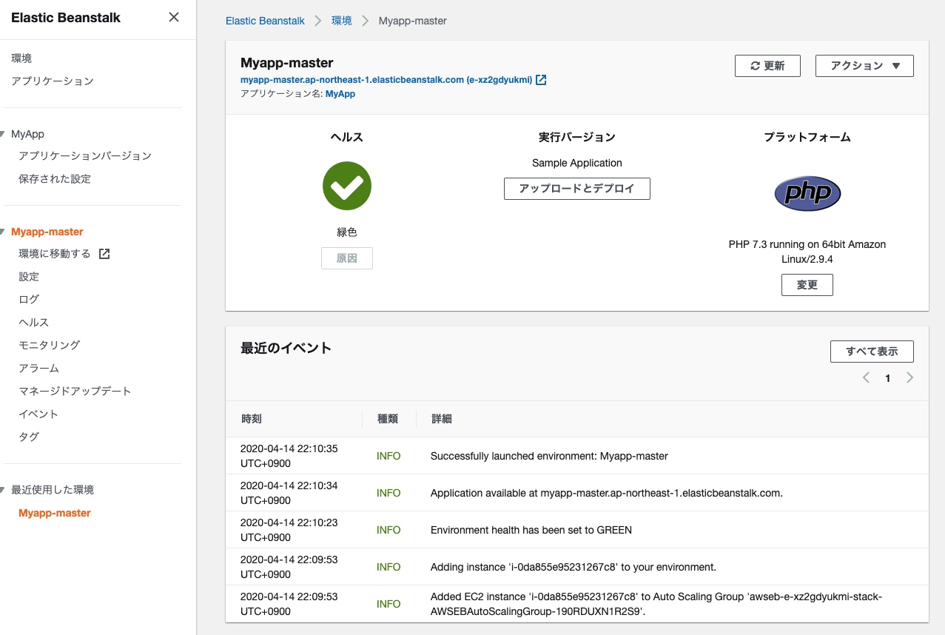Go to previous events page arrow

coord(866,378)
